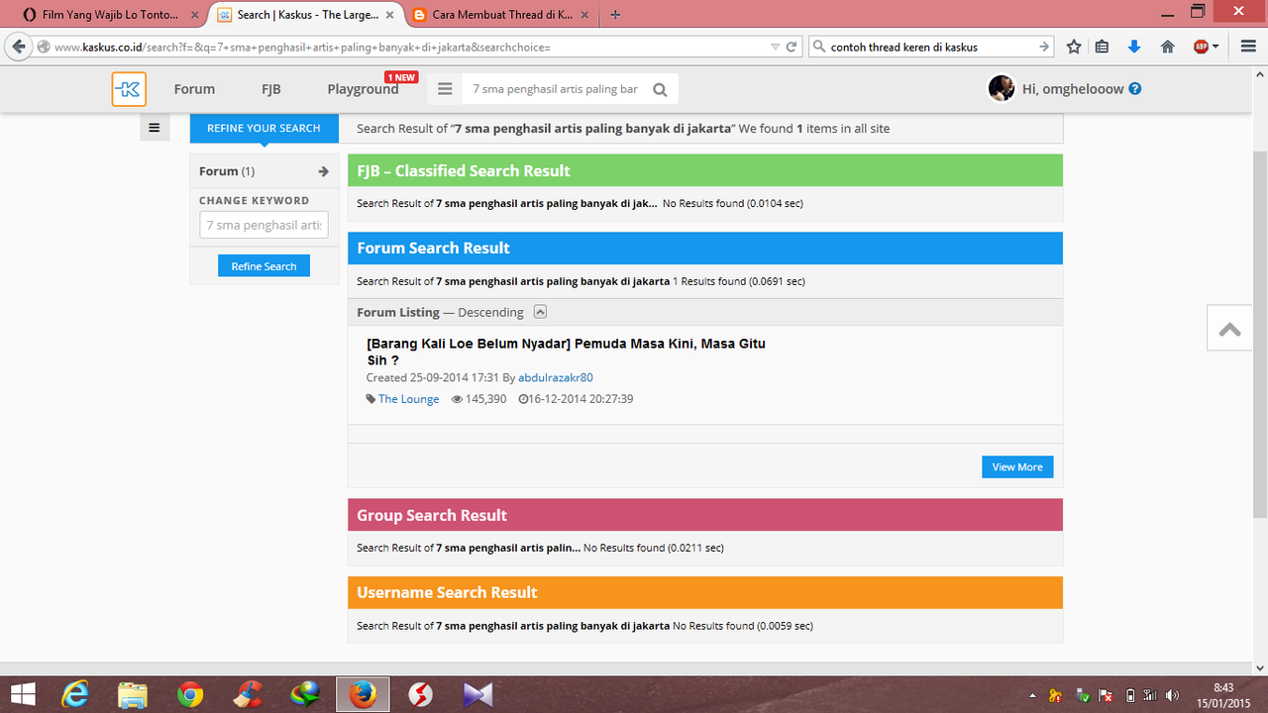Open the downloads arrow icon
This screenshot has height=713, width=1268.
pyautogui.click(x=1134, y=47)
